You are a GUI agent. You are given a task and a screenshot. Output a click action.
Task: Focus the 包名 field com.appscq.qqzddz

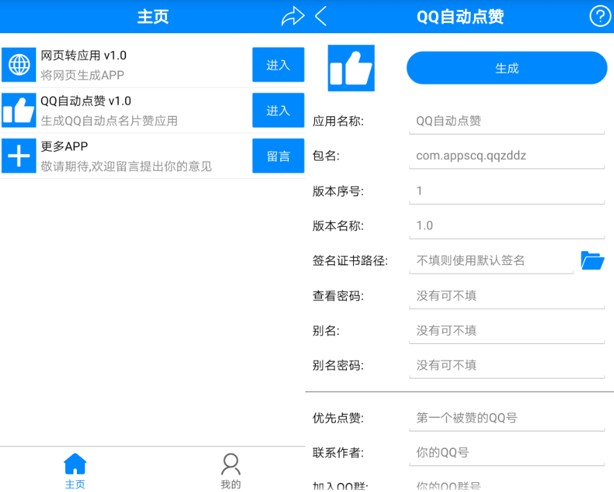[507, 156]
